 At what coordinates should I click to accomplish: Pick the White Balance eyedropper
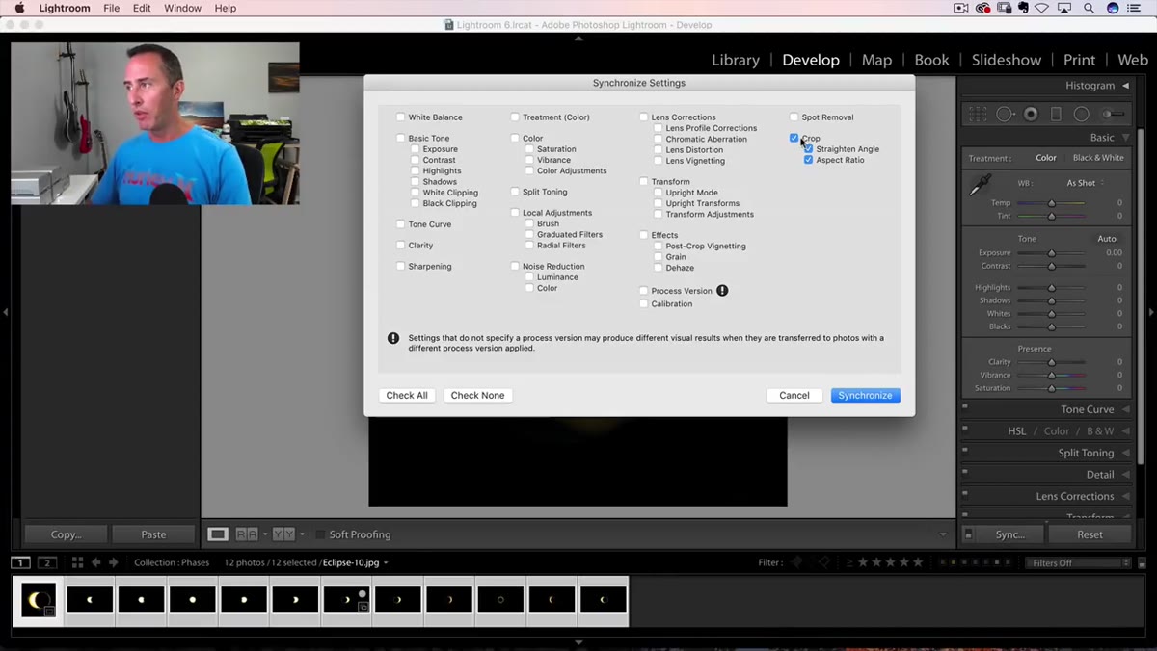click(x=980, y=185)
